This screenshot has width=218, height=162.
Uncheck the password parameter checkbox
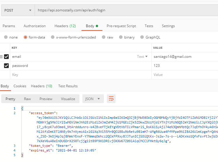pyautogui.click(x=6, y=66)
